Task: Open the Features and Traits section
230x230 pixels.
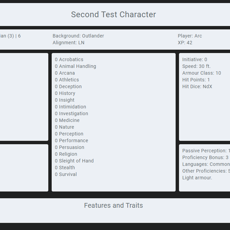Action: tap(113, 205)
